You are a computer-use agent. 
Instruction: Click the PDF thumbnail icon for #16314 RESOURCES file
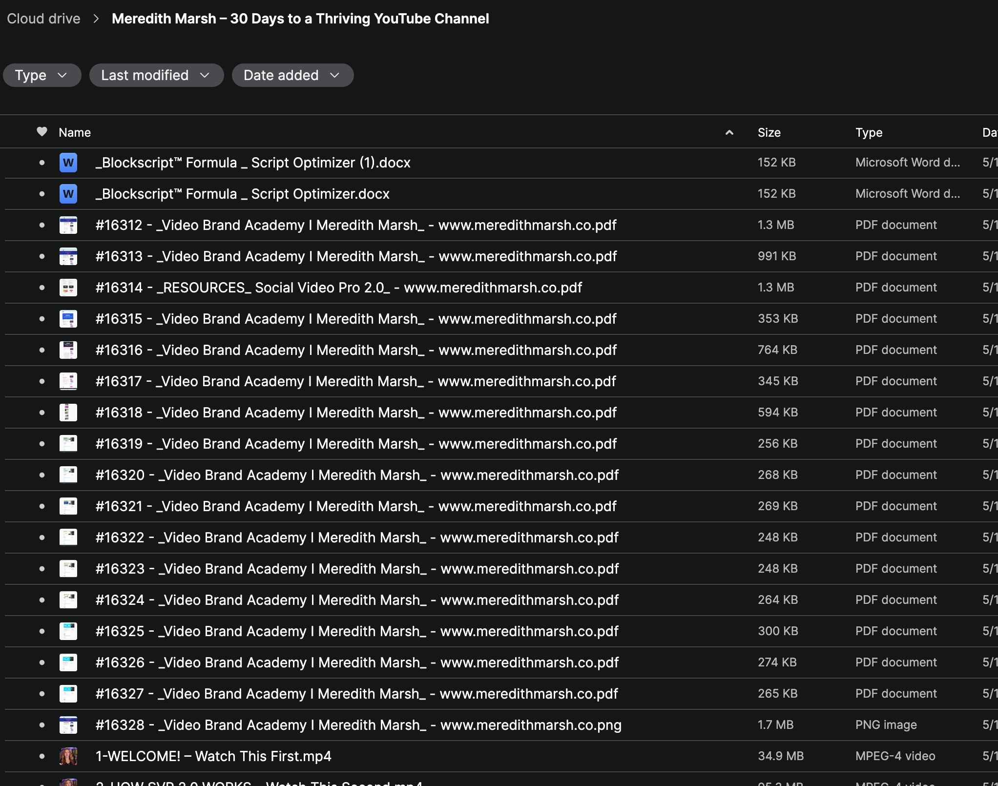(68, 288)
